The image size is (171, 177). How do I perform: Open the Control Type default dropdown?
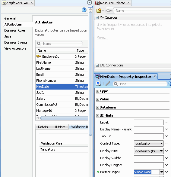(x=149, y=143)
